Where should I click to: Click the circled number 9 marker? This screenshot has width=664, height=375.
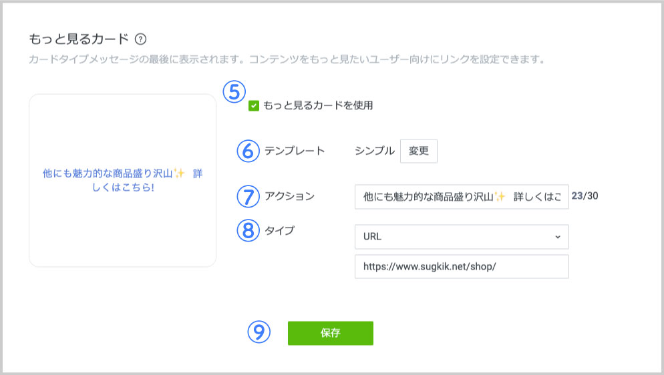pyautogui.click(x=258, y=332)
